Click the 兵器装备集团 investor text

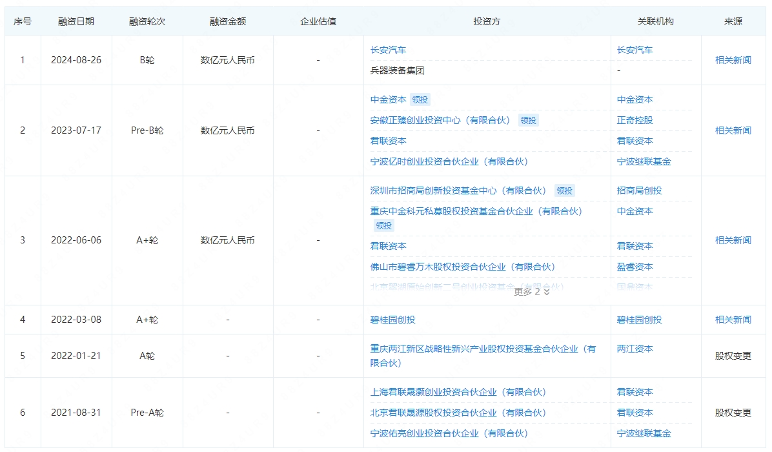397,70
